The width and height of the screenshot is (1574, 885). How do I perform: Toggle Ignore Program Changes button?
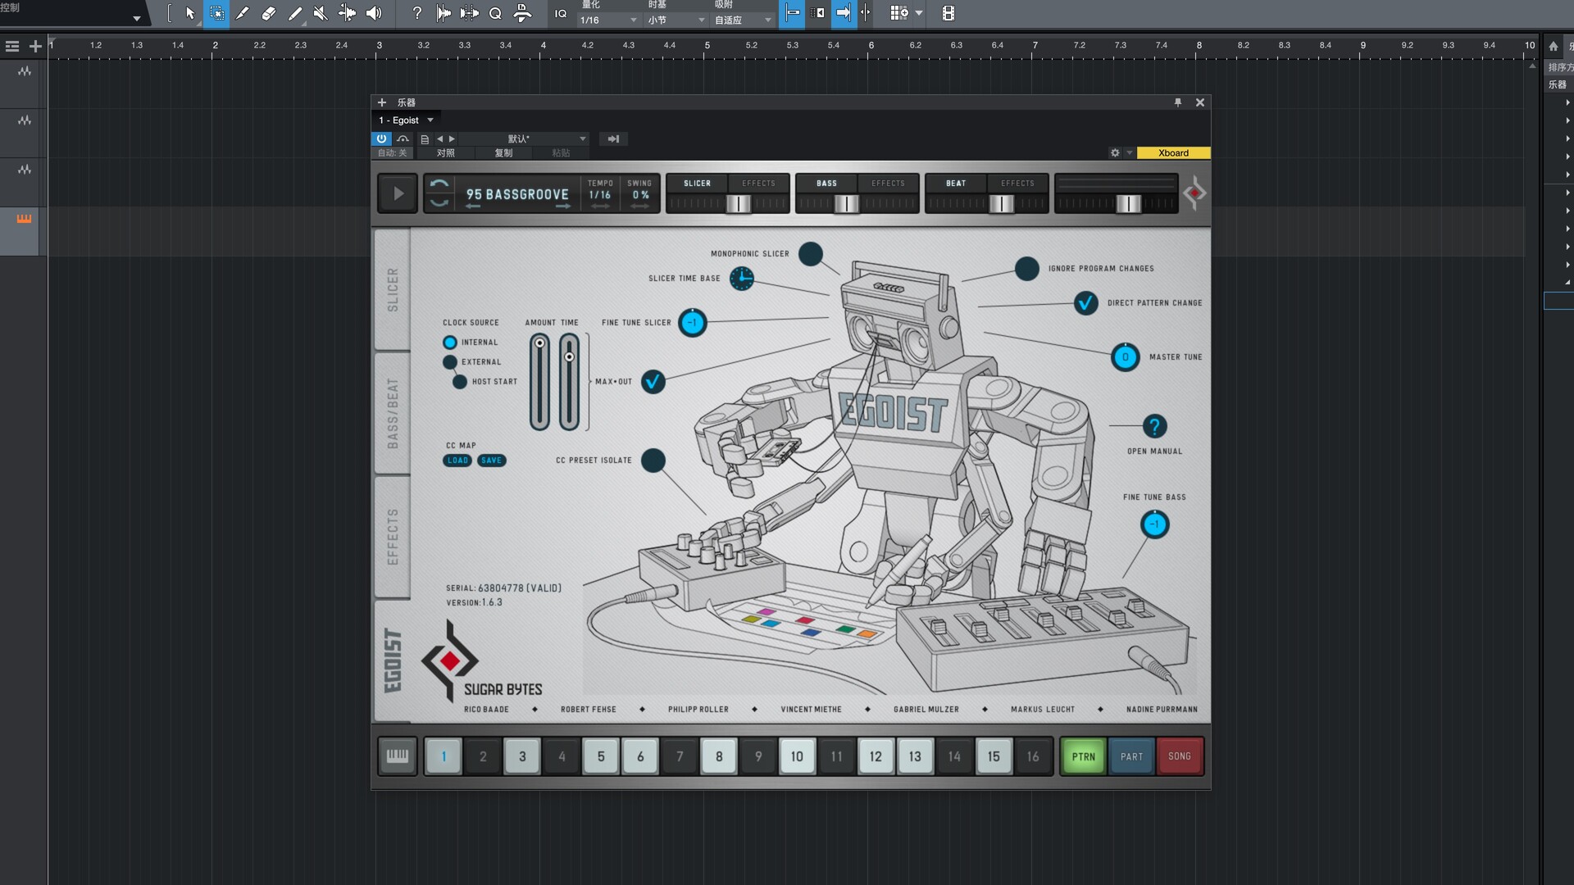[1027, 269]
